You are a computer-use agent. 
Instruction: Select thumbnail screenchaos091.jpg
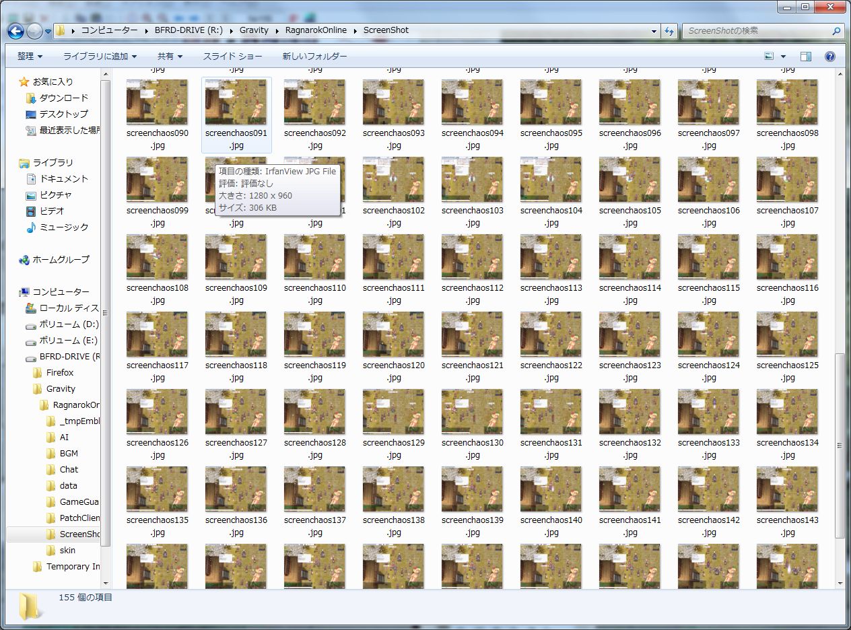tap(236, 102)
